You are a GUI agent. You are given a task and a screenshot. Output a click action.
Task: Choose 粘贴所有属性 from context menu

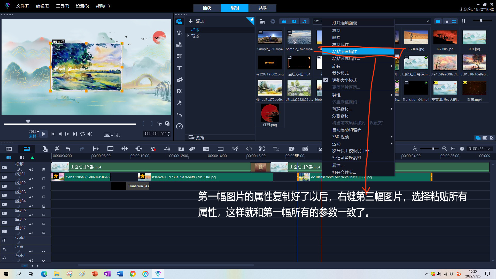tap(358, 52)
